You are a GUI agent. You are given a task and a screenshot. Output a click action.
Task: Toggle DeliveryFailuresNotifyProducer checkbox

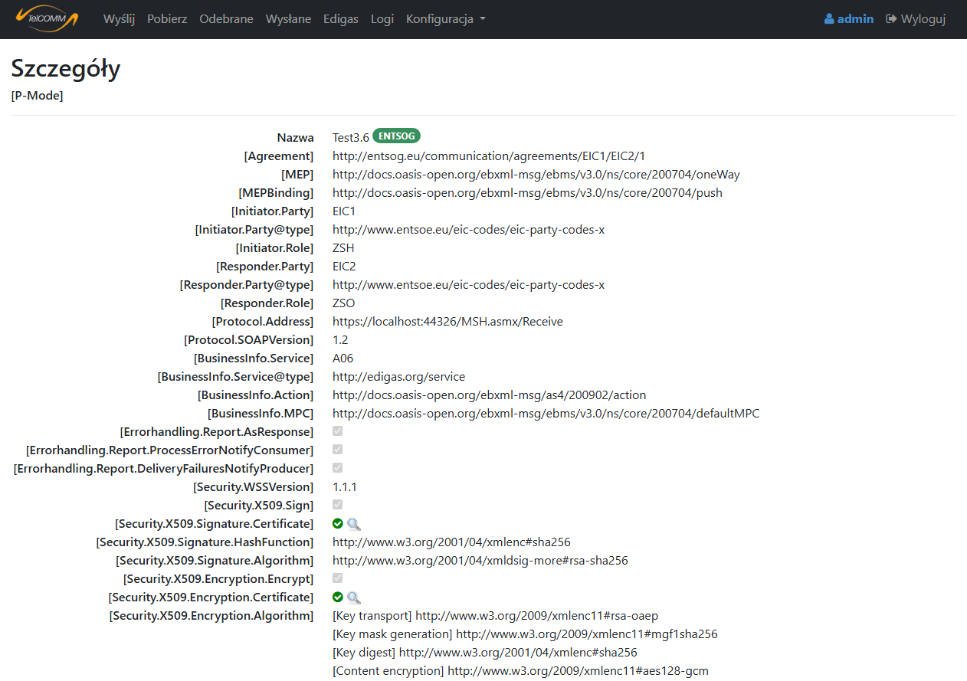click(338, 468)
